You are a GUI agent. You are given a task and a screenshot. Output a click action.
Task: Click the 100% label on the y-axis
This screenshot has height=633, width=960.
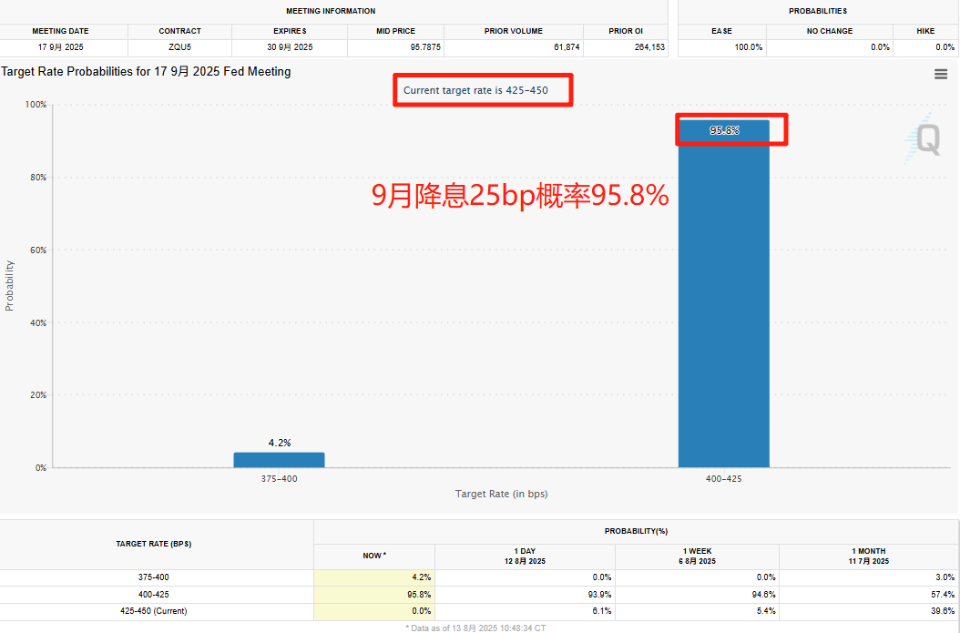point(36,105)
